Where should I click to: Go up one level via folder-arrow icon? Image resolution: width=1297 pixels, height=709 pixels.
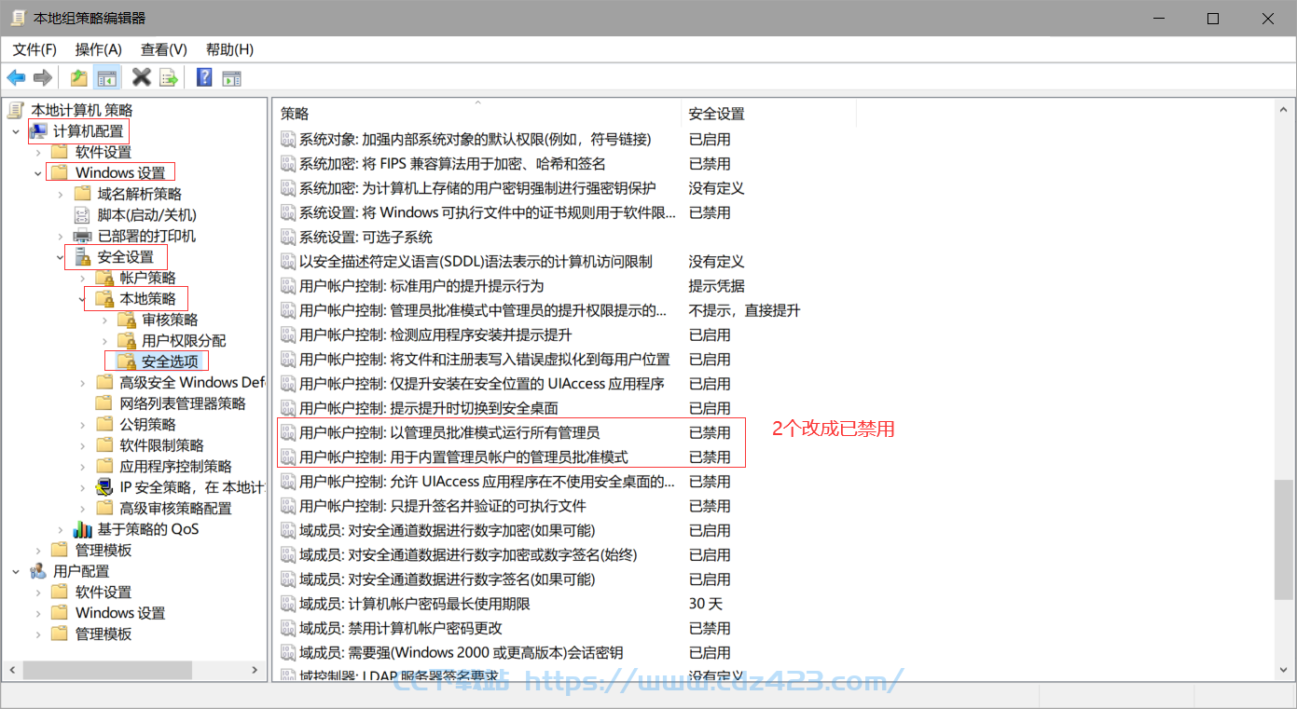(79, 77)
